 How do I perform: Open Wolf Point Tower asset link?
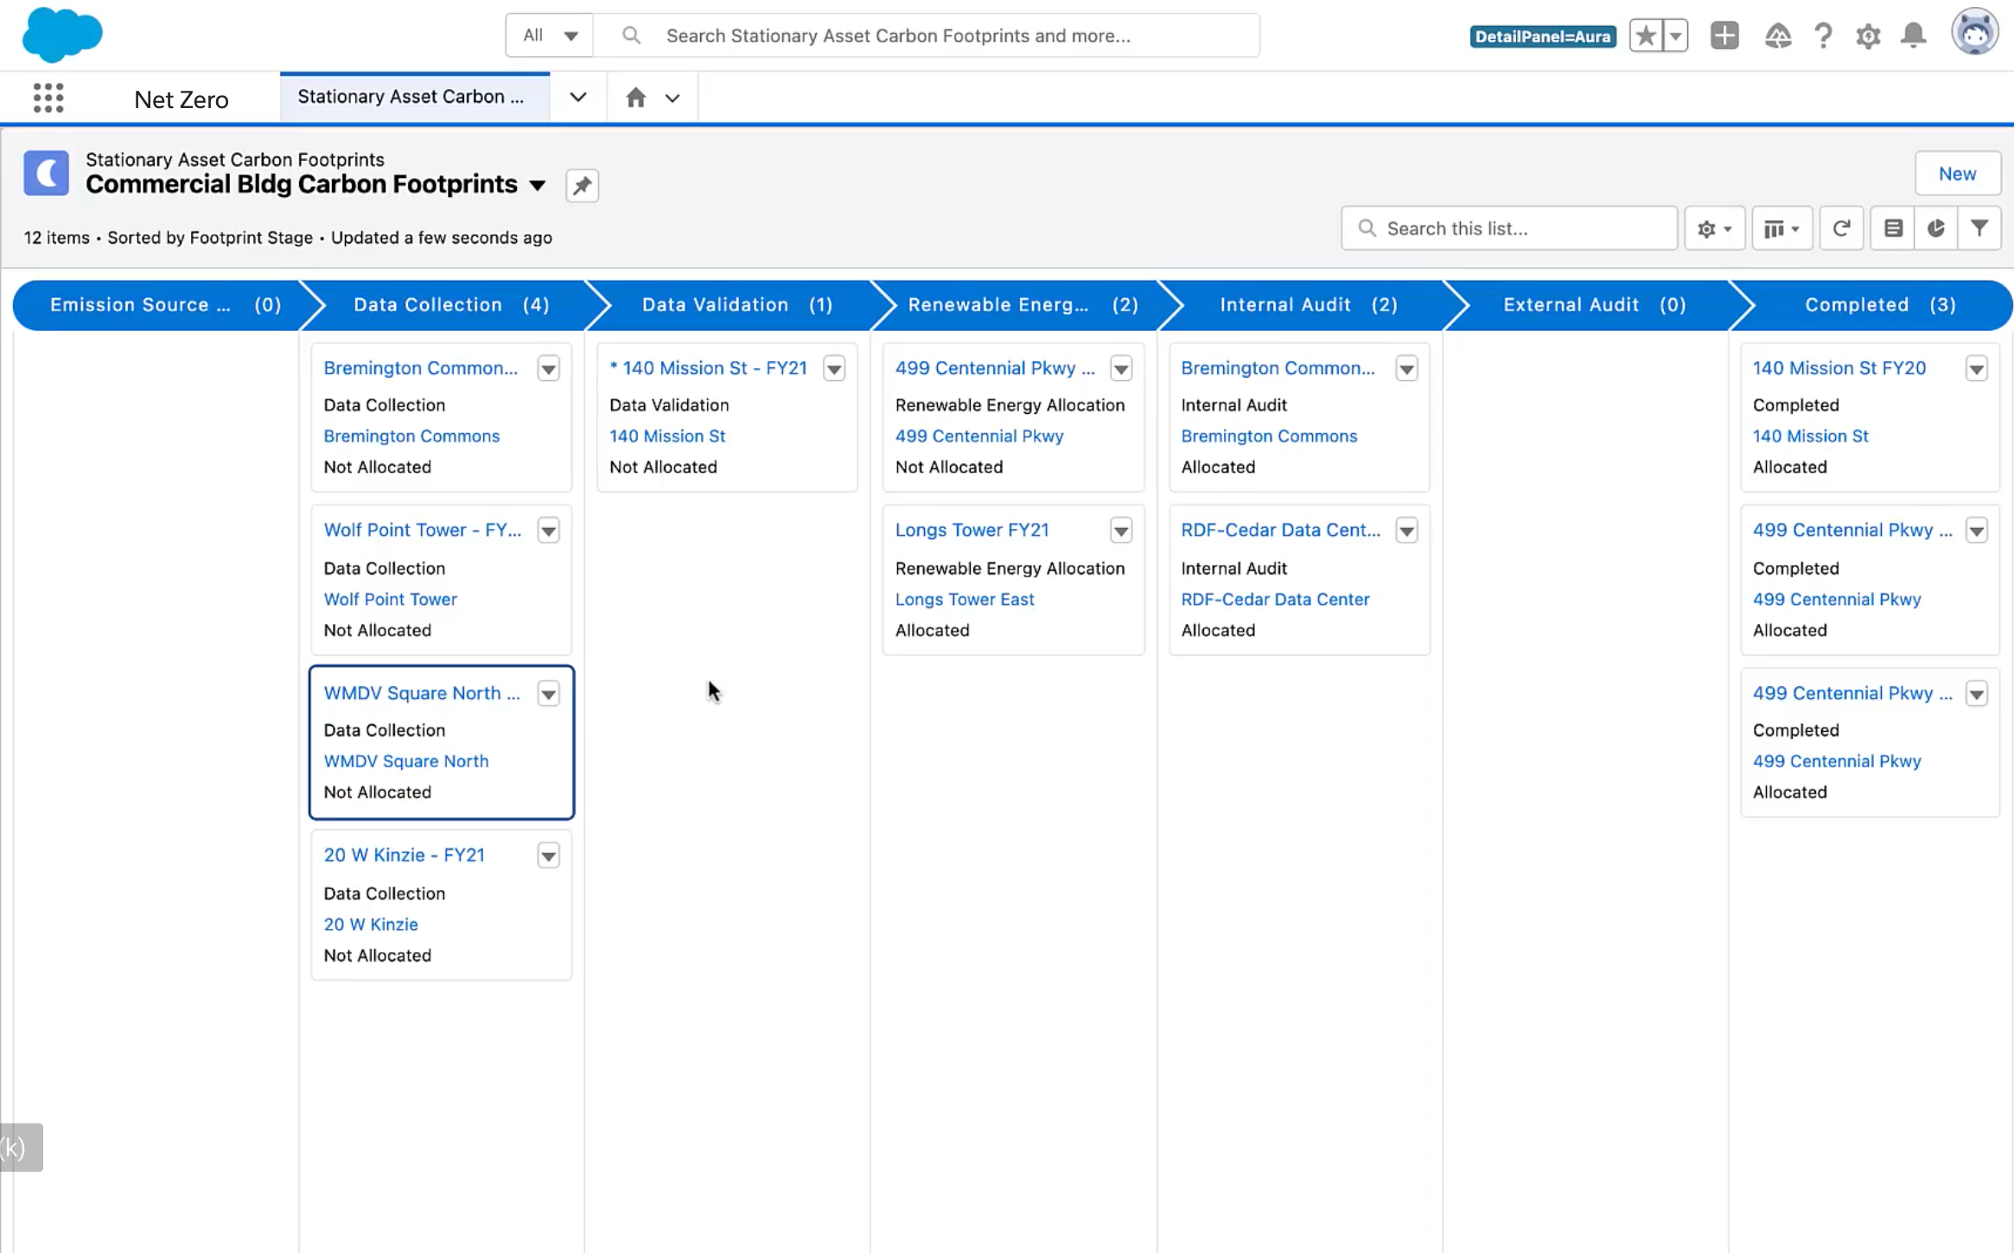pos(390,599)
